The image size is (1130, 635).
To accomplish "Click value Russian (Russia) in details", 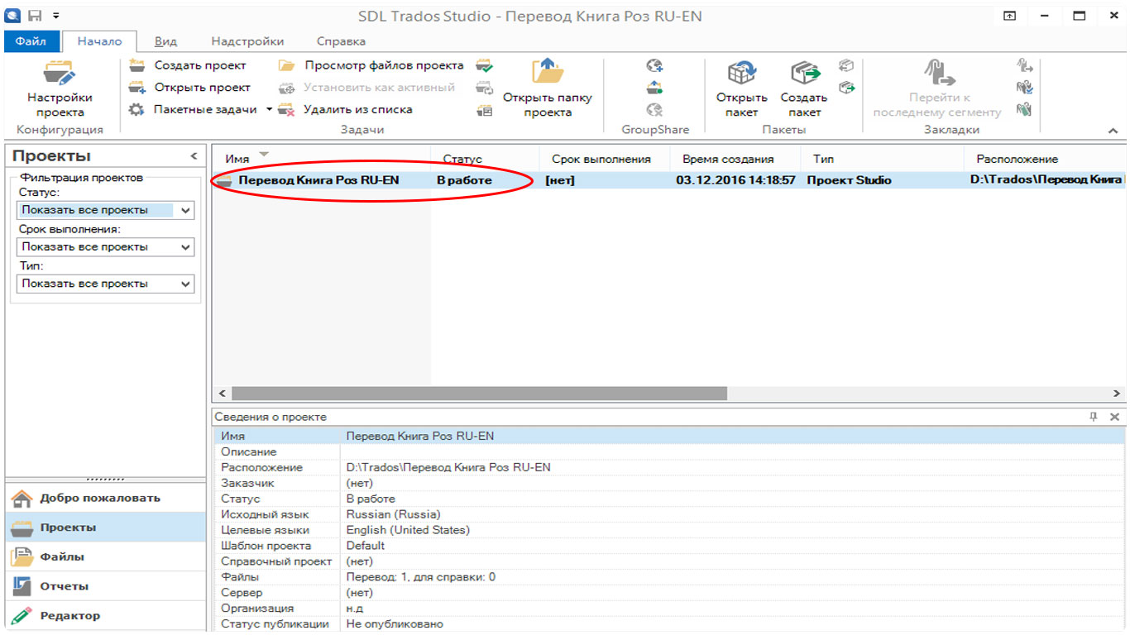I will pos(394,514).
